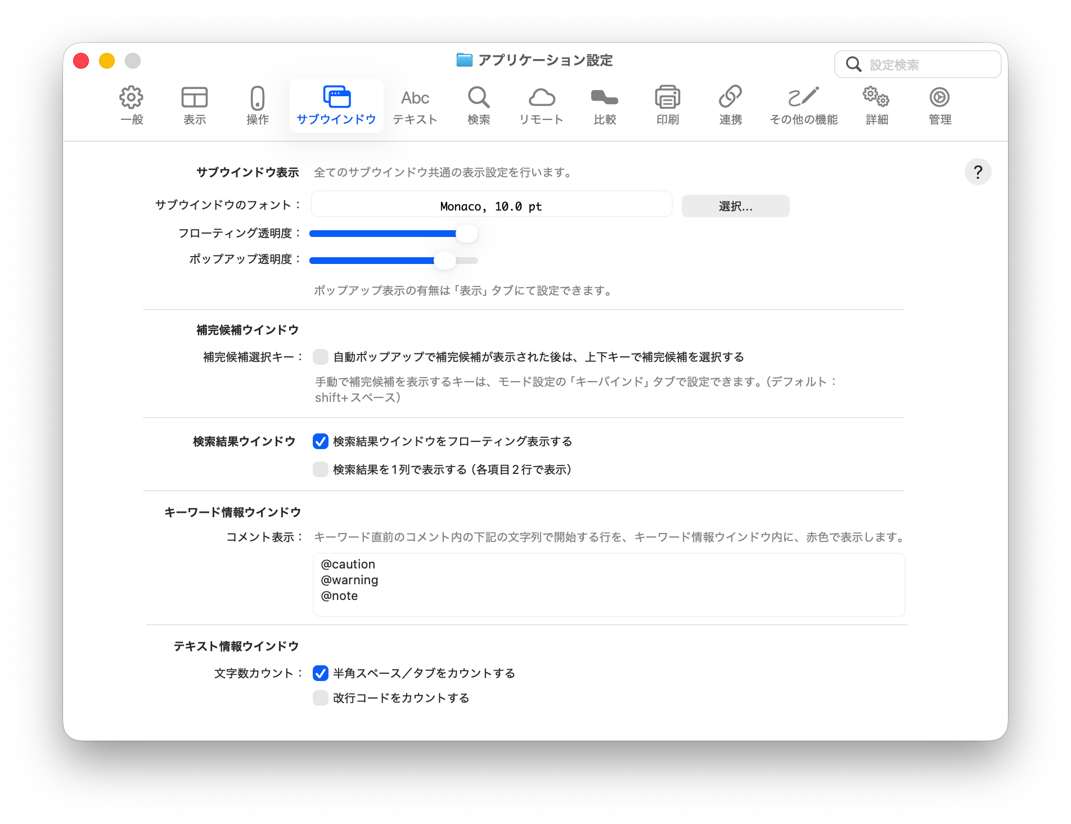
Task: Select the テキスト Abc icon
Action: (415, 98)
